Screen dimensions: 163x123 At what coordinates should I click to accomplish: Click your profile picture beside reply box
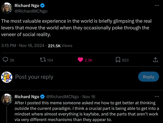(x=7, y=77)
